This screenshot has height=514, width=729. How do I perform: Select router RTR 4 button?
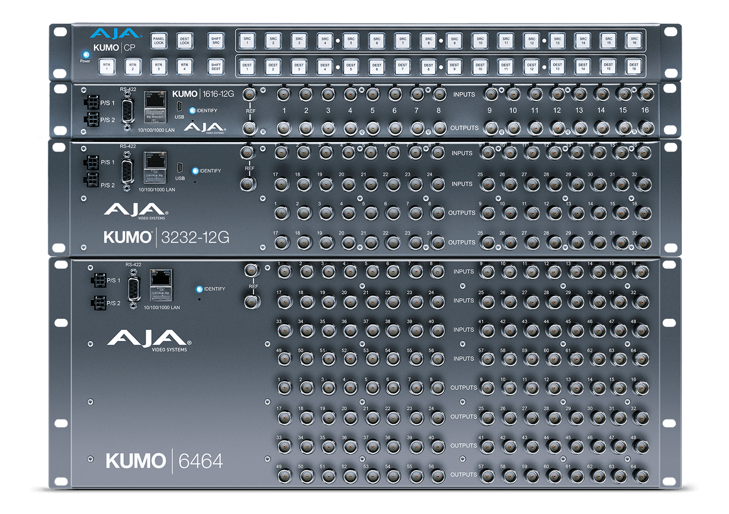(185, 67)
